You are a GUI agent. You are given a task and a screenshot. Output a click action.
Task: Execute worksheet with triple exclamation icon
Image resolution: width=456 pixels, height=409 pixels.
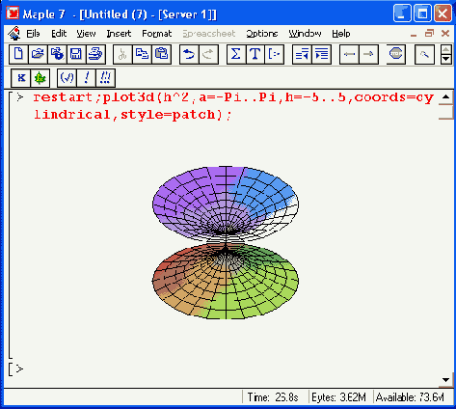tap(105, 78)
